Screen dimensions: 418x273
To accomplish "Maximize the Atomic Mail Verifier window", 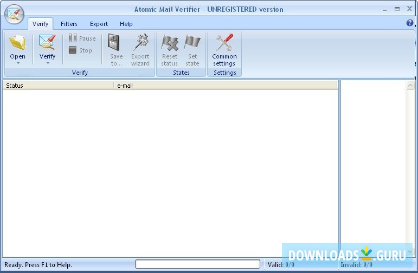I will tap(397, 9).
